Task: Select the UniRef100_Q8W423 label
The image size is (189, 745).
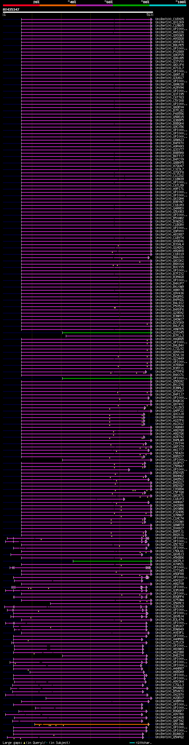Action: [x=170, y=140]
